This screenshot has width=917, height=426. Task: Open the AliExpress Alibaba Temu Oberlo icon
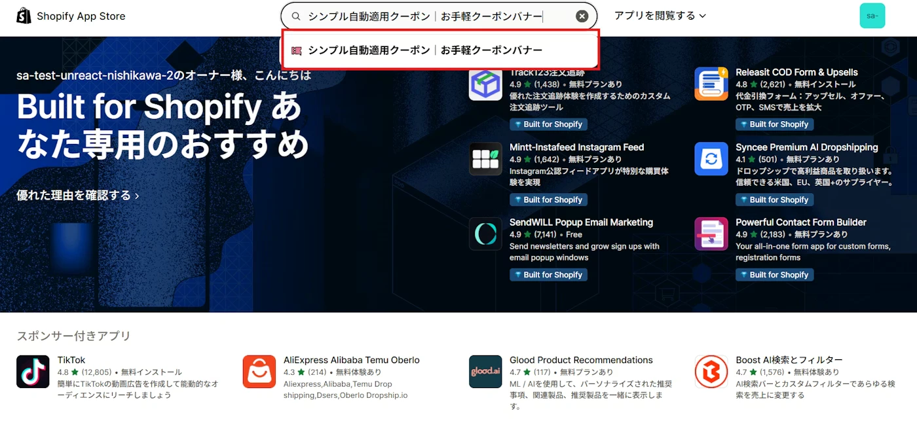click(x=259, y=372)
